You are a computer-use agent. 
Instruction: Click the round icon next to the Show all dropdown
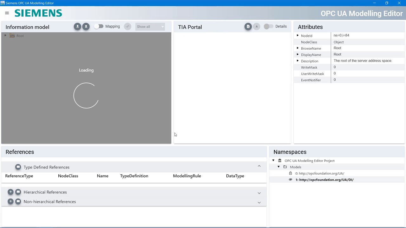point(128,27)
